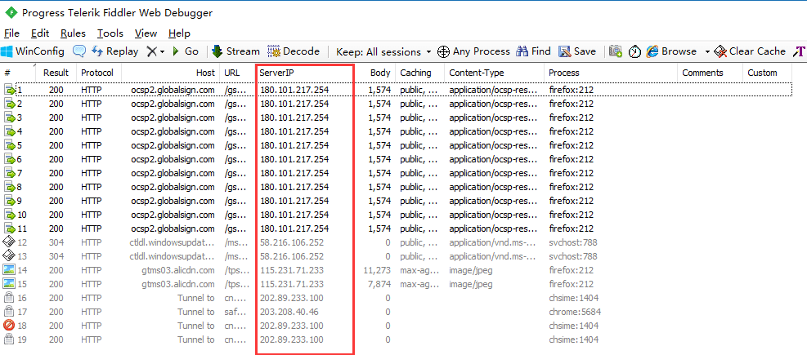
Task: Click Clear Cache
Action: pos(751,51)
